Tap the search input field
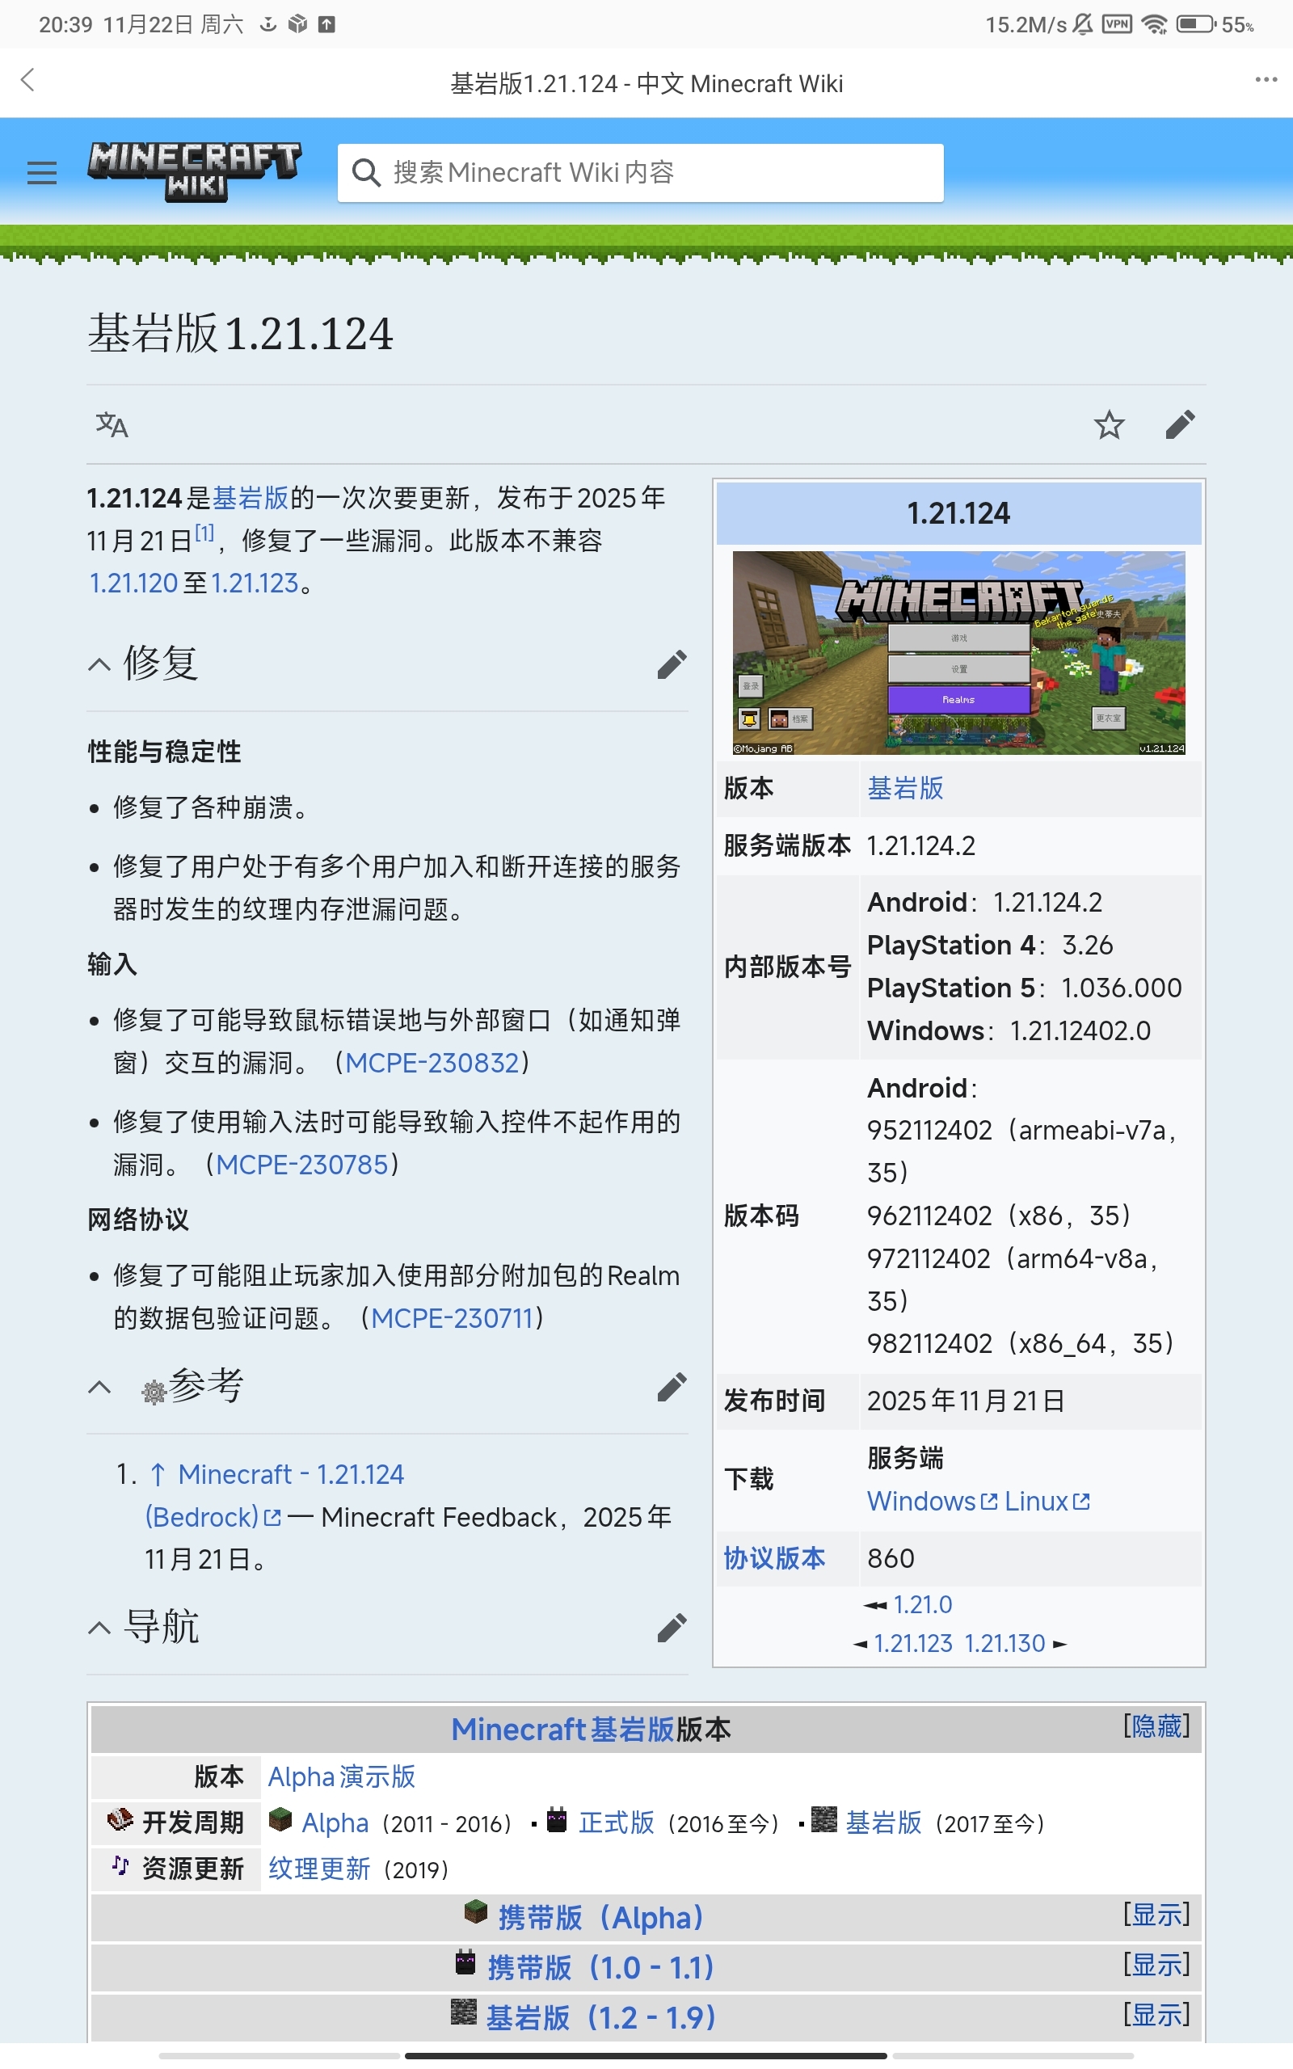Viewport: 1293px width, 2069px height. tap(642, 172)
